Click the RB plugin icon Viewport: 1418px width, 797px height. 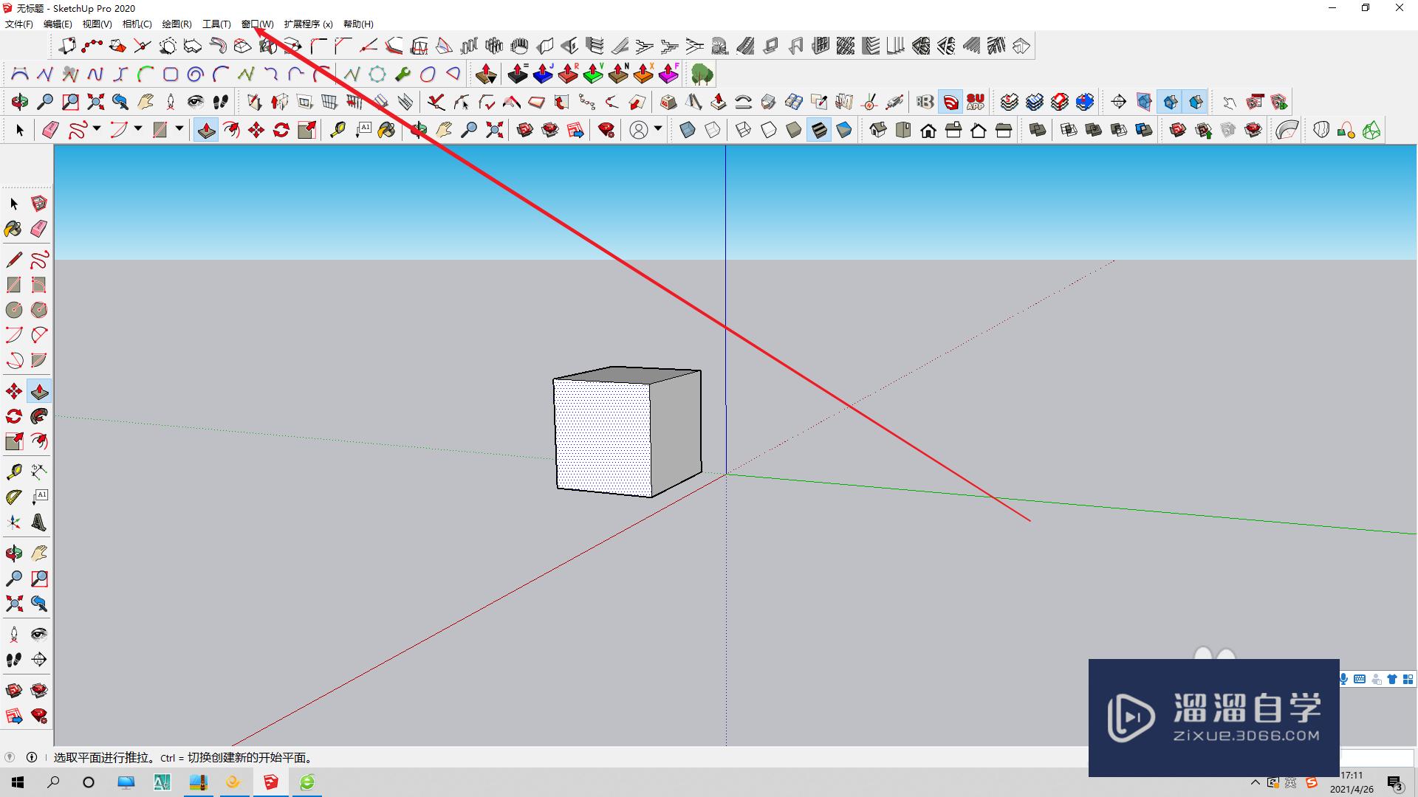pyautogui.click(x=925, y=102)
